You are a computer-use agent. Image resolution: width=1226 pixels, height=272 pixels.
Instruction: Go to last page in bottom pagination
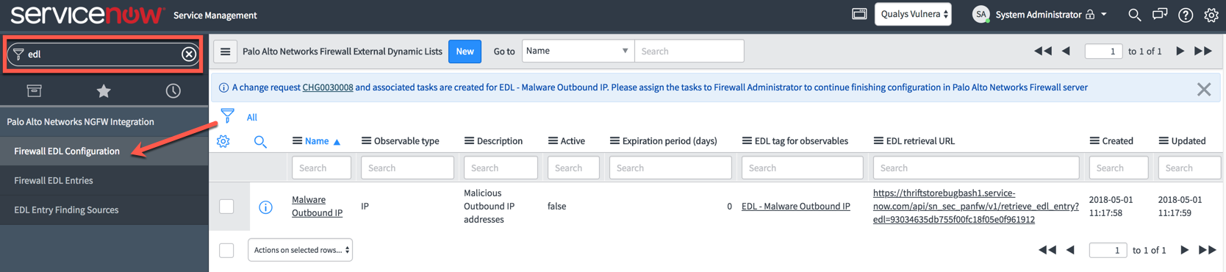(1208, 250)
